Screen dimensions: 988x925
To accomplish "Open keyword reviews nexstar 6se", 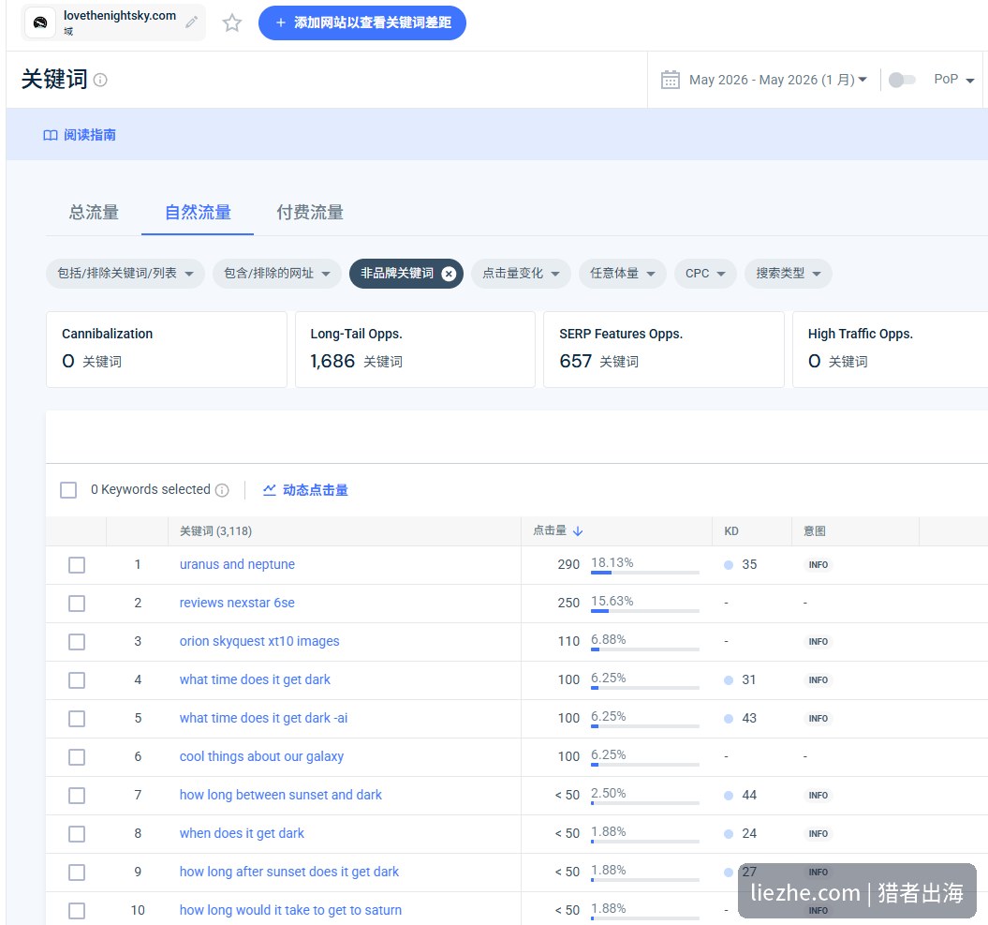I will click(237, 604).
